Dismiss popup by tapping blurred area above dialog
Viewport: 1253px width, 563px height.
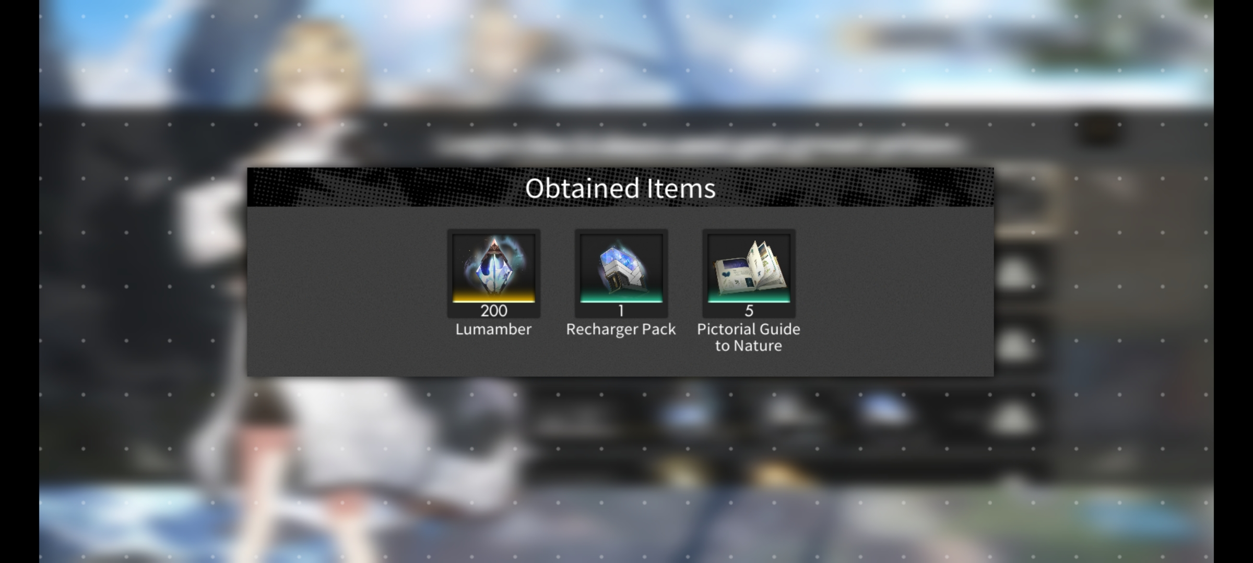(x=620, y=78)
